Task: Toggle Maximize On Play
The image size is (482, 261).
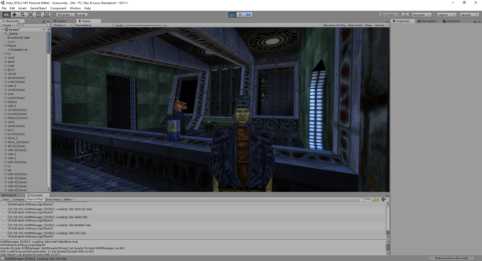Action: [335, 25]
